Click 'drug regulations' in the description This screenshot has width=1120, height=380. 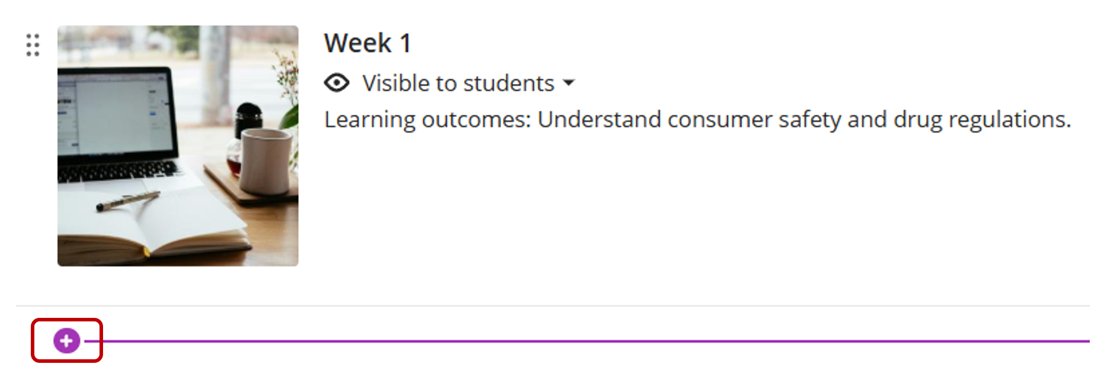click(982, 120)
